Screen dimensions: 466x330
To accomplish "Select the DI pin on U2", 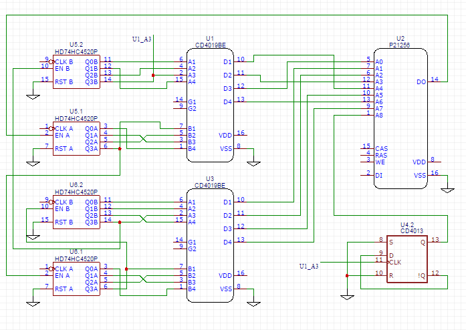I will coord(366,175).
